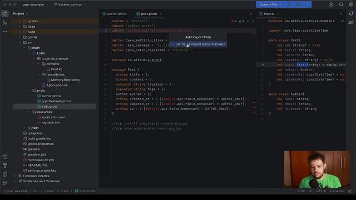The width and height of the screenshot is (356, 200).
Task: Open the Problems tool window icon
Action: (5, 174)
